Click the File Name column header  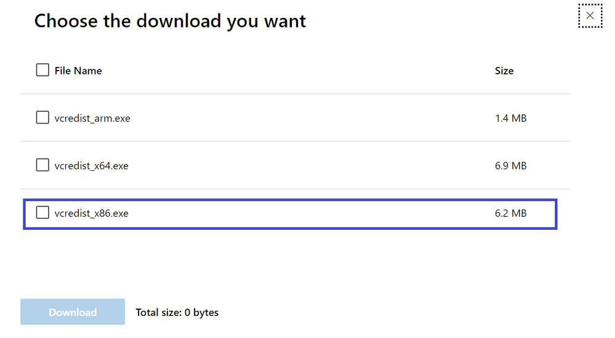(x=78, y=71)
